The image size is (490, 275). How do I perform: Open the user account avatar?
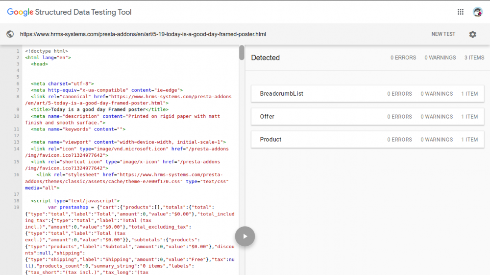click(477, 12)
